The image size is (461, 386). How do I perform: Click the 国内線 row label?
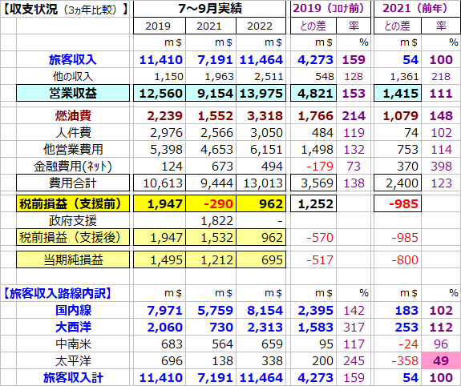click(73, 310)
